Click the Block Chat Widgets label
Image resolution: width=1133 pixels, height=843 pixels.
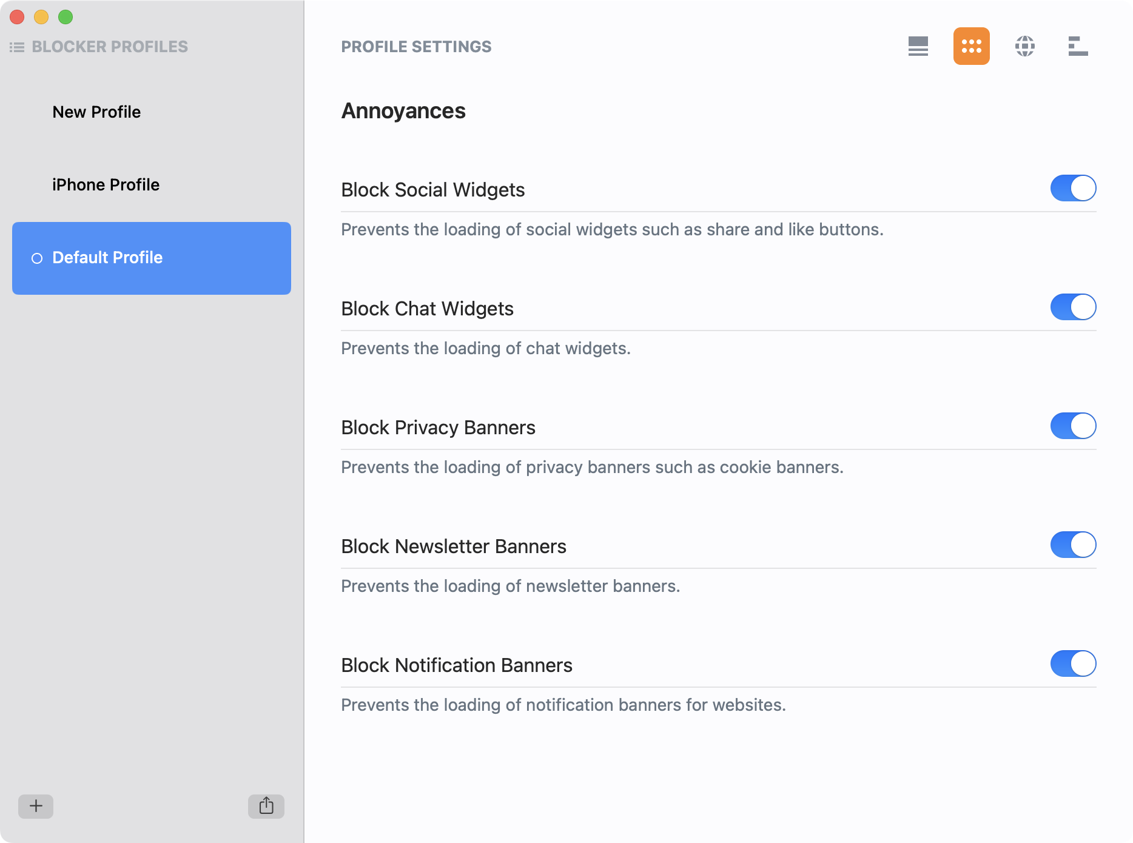point(427,309)
